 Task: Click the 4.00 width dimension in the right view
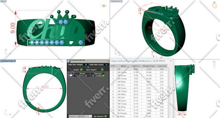(182, 113)
